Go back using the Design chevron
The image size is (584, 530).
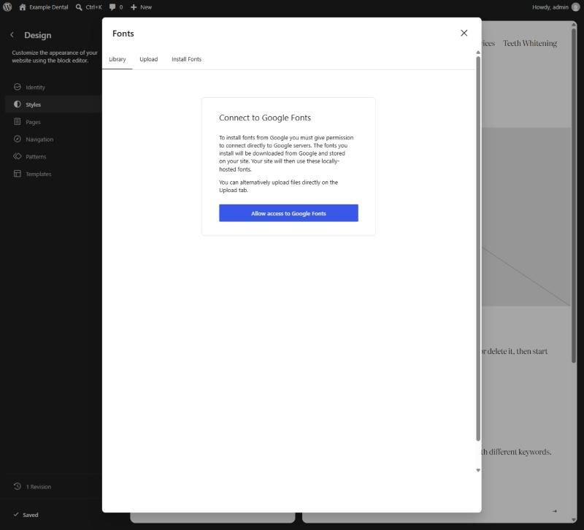point(12,34)
